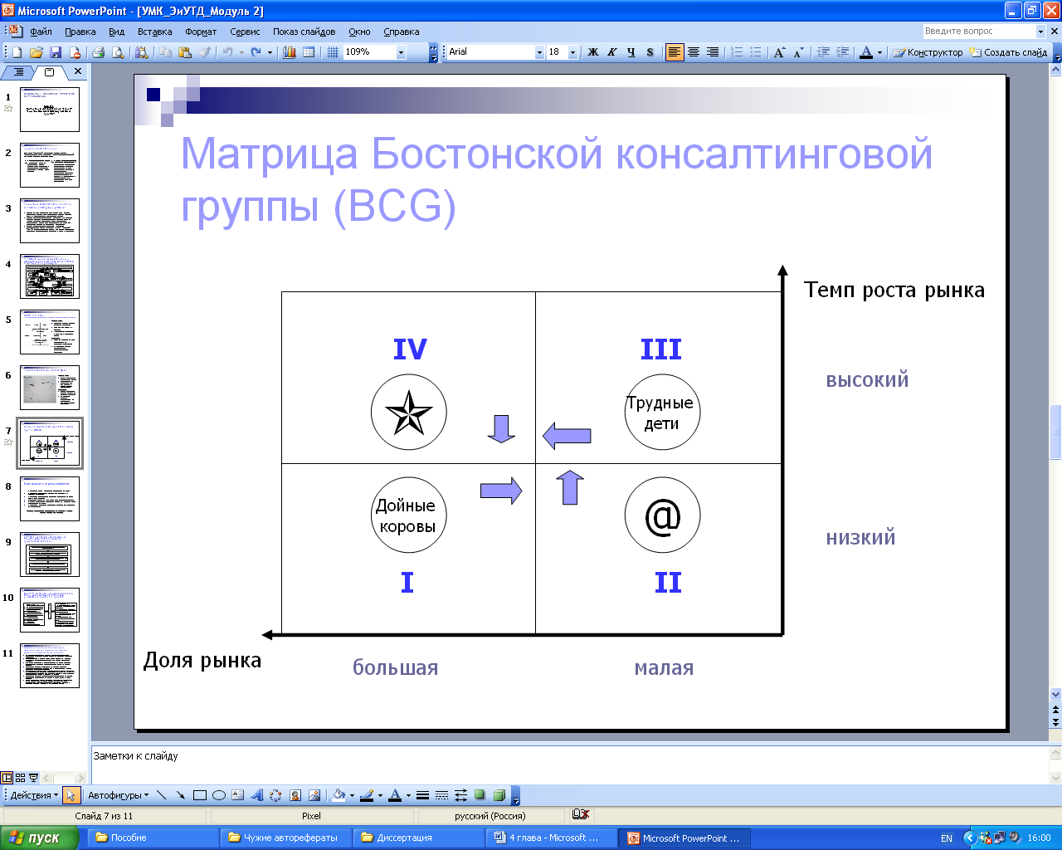
Task: Open Line Style options
Action: (x=422, y=795)
